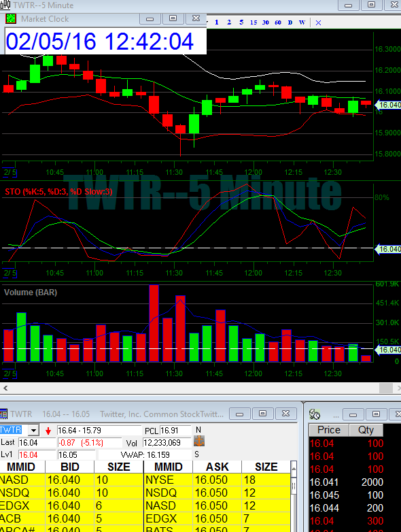Select the NSDQ ask row size 12
The image size is (401, 532).
217,493
